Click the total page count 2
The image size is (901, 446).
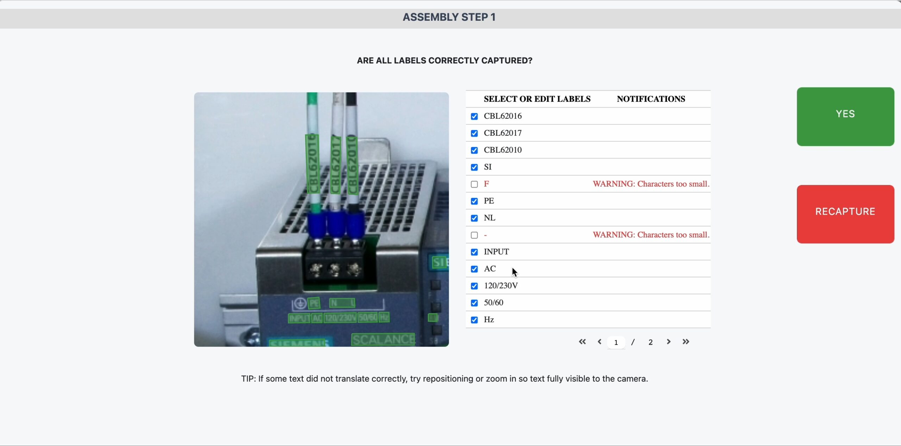(x=650, y=342)
